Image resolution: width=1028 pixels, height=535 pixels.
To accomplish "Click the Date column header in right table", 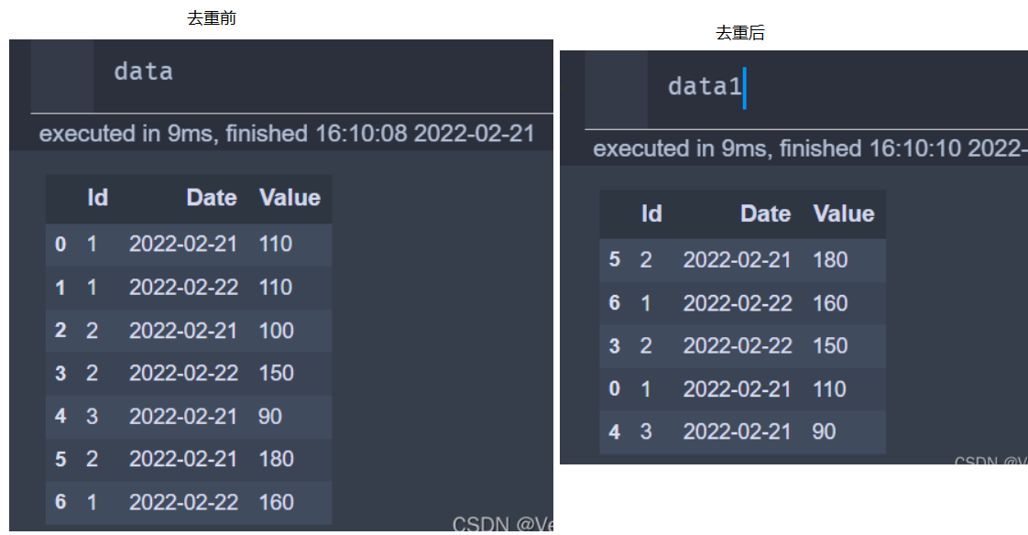I will [765, 213].
